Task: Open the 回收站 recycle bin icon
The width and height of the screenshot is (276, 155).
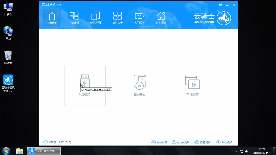Action: click(8, 58)
